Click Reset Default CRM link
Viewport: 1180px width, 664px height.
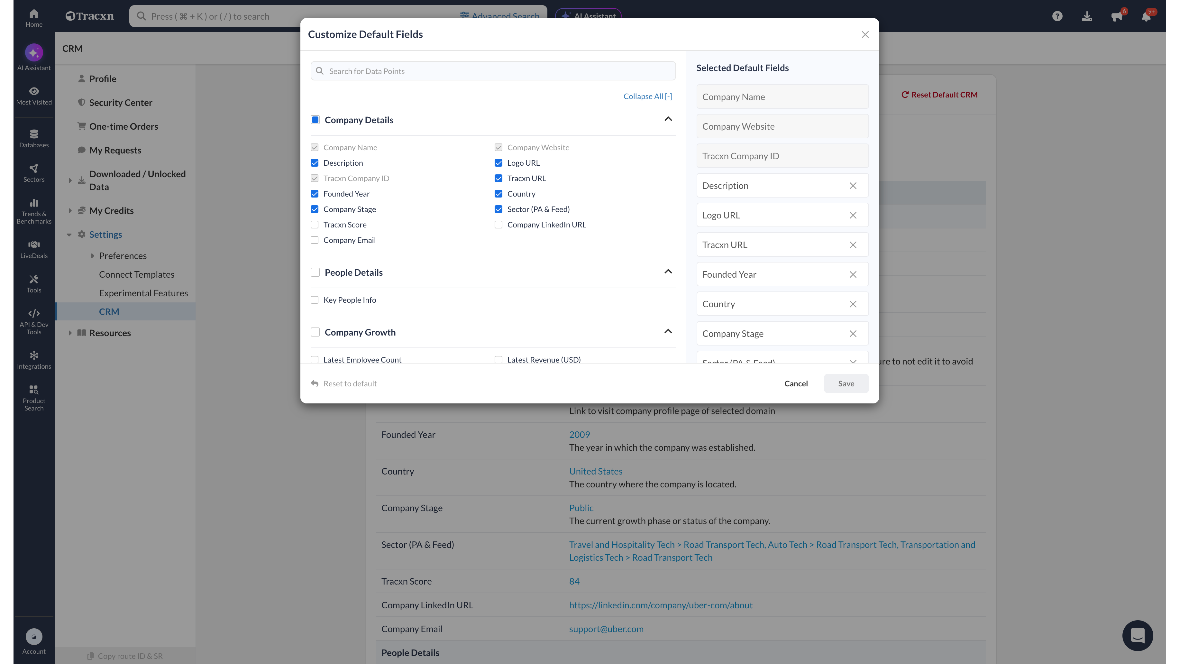939,94
